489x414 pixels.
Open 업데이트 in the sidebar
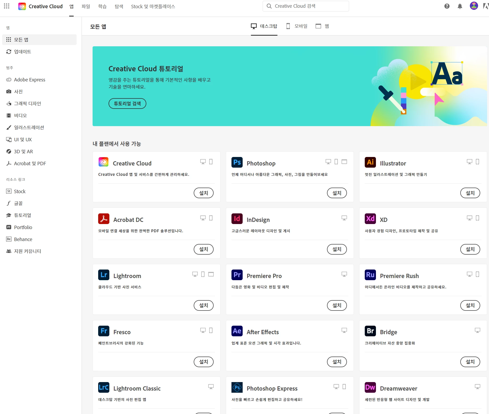[39, 52]
